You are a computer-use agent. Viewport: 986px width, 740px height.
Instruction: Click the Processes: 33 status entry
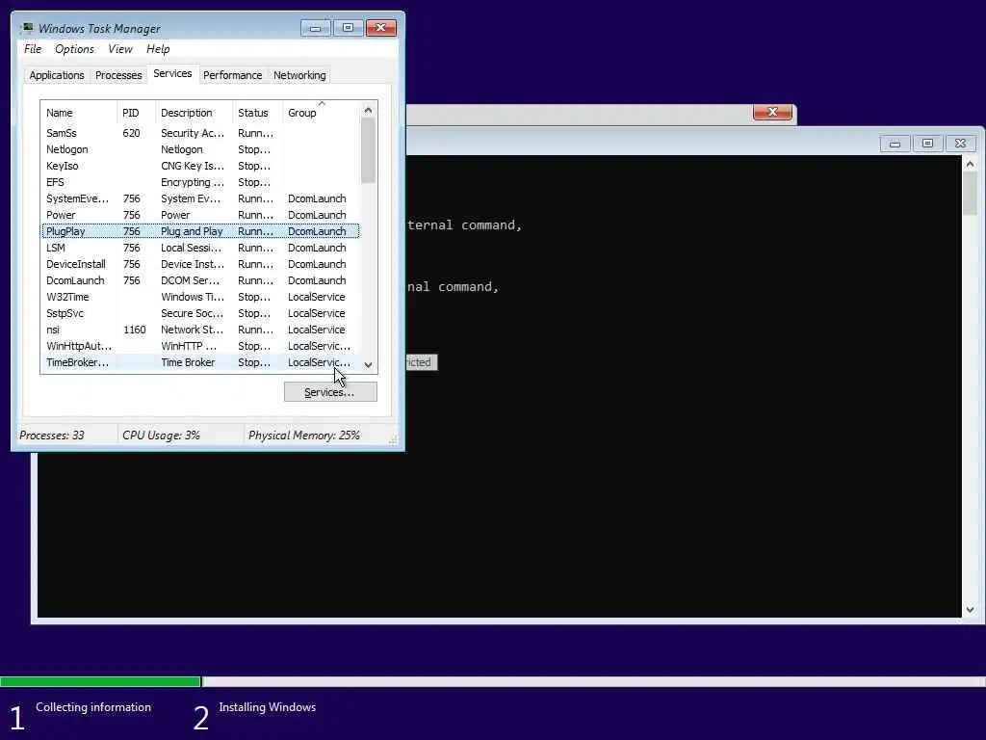click(x=52, y=435)
